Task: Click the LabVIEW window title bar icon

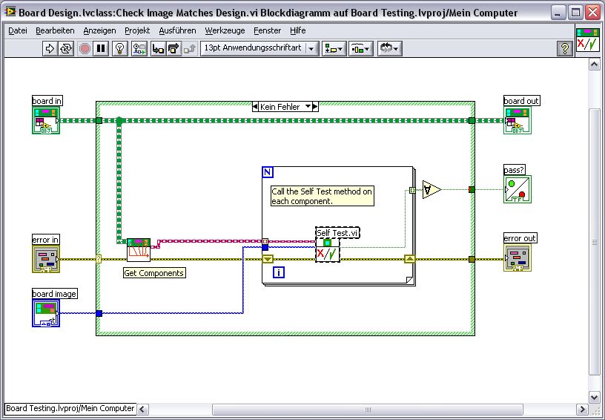Action: pos(10,12)
